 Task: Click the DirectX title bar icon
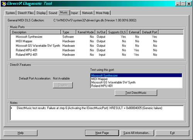(x=4, y=3)
